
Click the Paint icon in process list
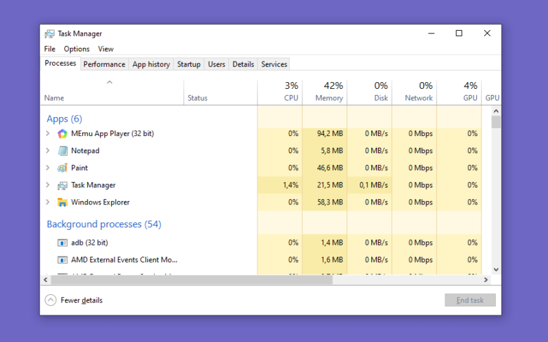[x=62, y=168]
